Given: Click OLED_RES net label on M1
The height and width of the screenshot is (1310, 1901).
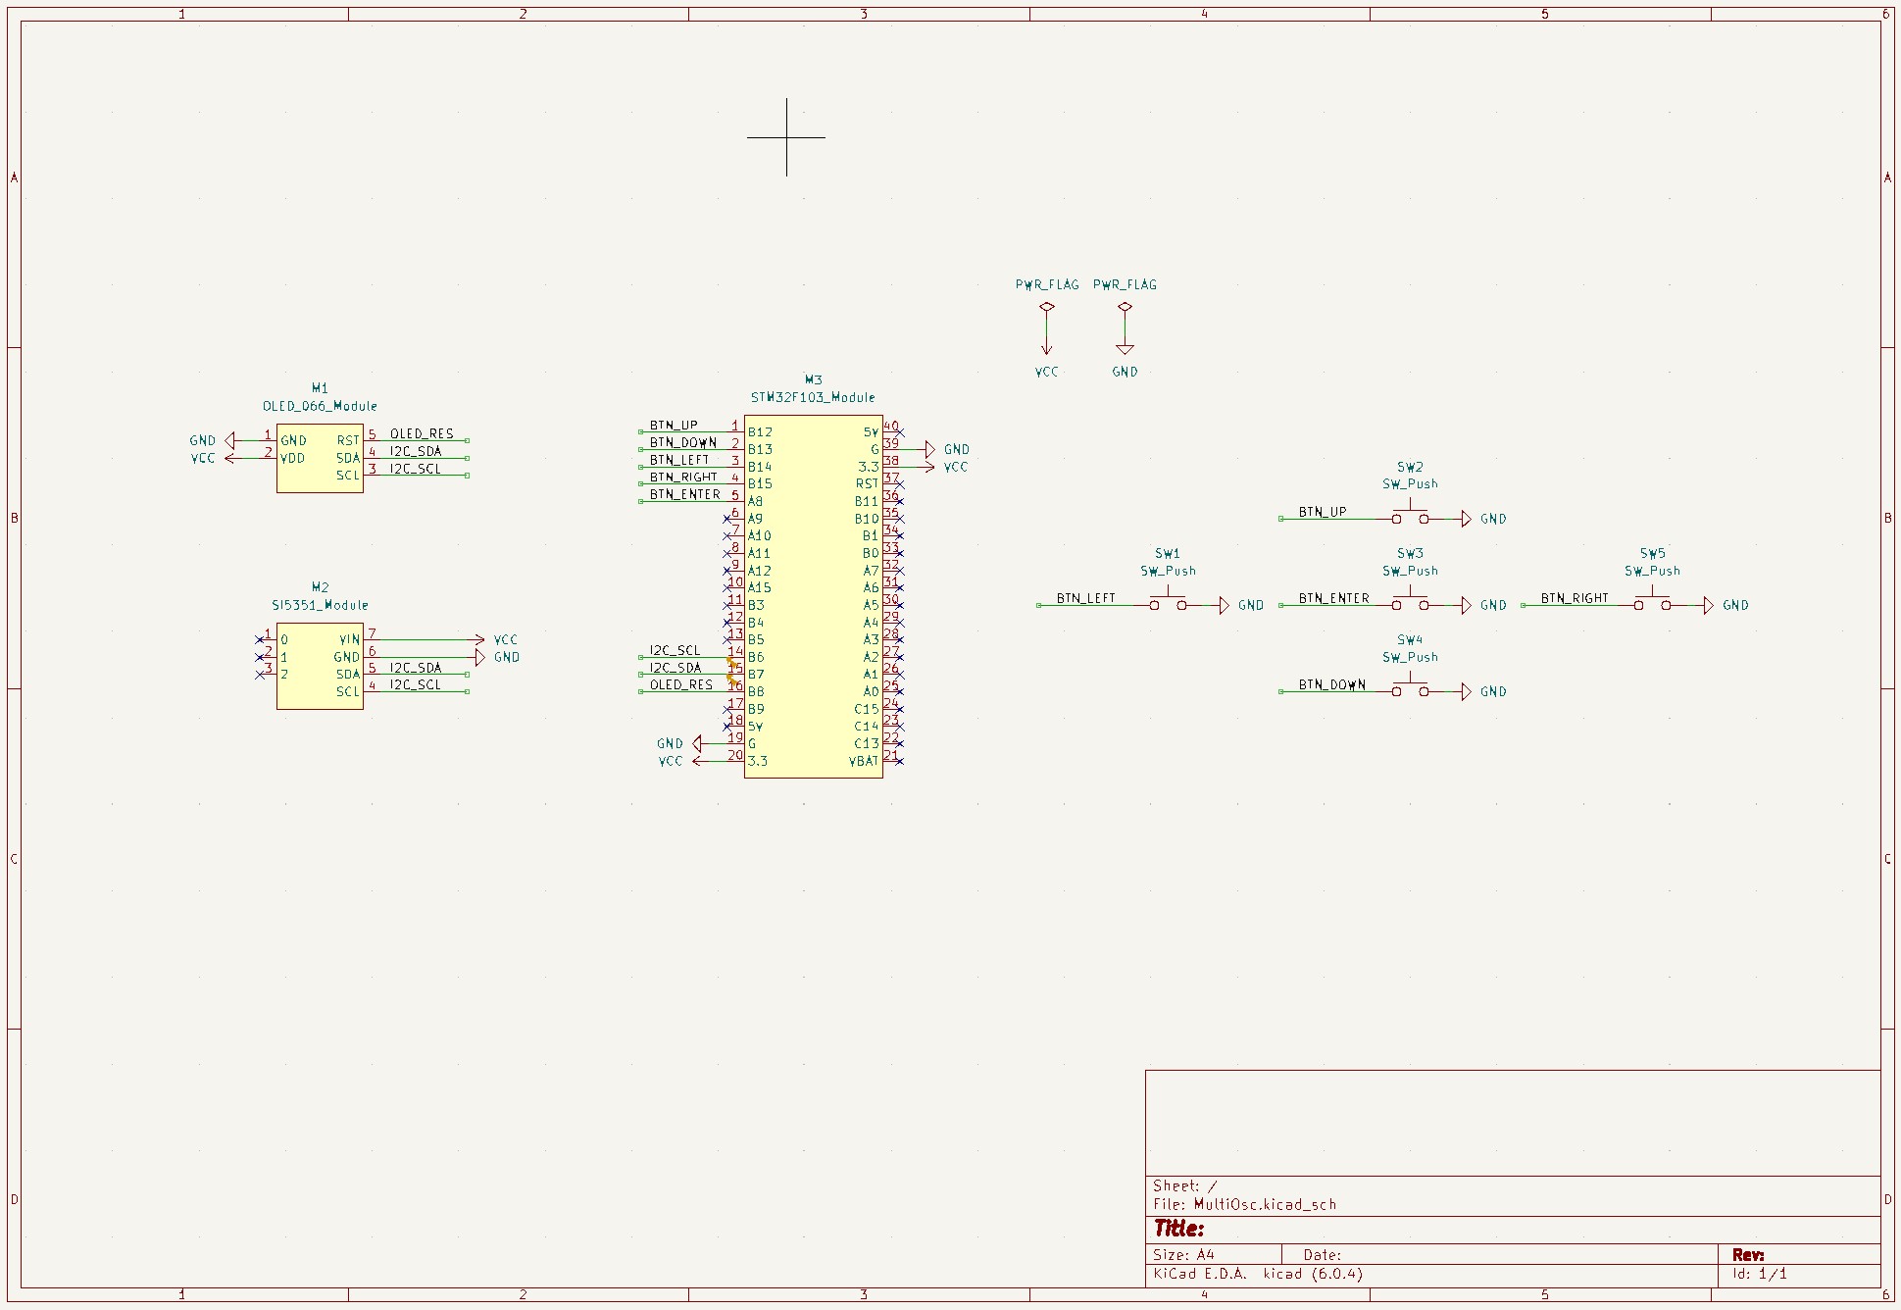Looking at the screenshot, I should [x=422, y=433].
